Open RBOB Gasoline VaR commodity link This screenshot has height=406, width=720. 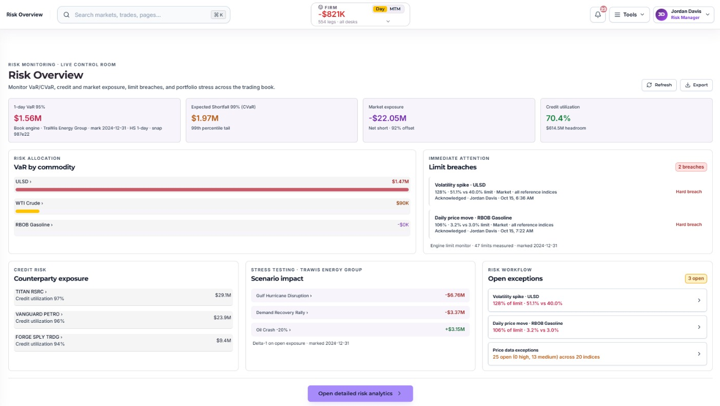(34, 225)
